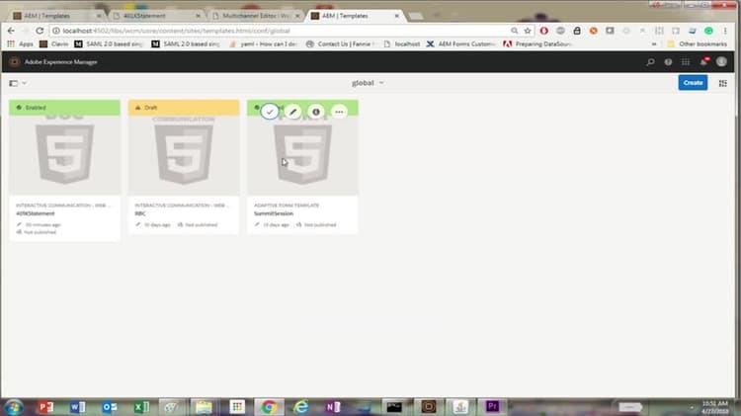The height and width of the screenshot is (416, 741).
Task: Open Excel from the taskbar
Action: coord(141,406)
